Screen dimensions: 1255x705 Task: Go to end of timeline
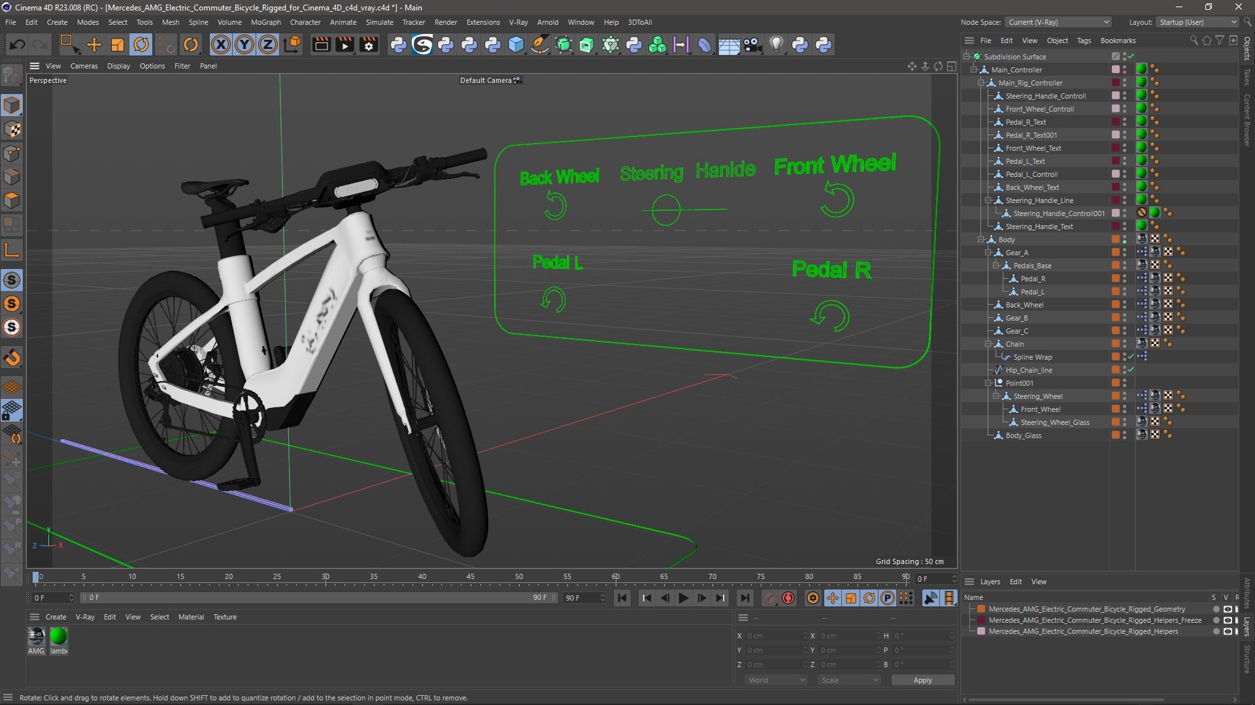coord(745,598)
